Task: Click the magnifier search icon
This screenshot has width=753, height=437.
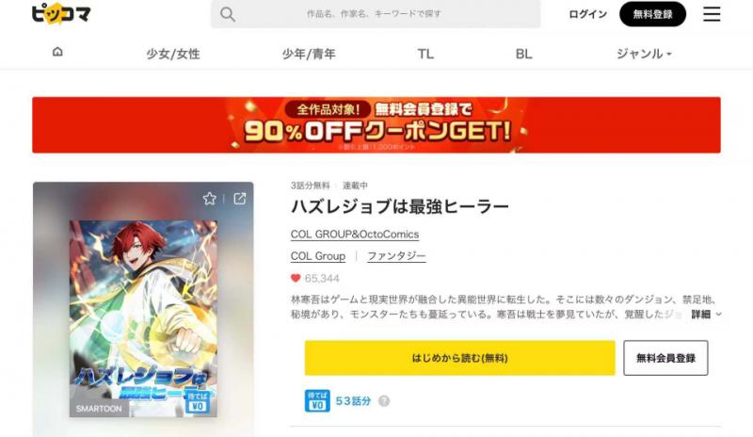Action: click(228, 14)
